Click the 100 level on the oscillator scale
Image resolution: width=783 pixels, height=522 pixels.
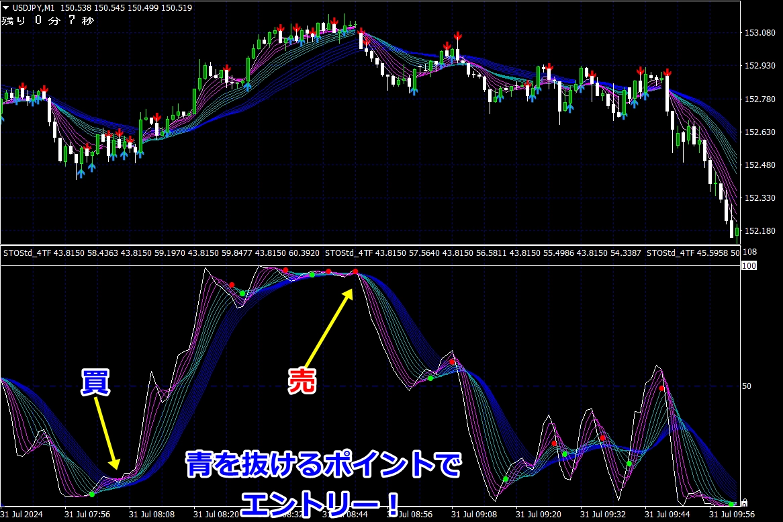[x=749, y=267]
